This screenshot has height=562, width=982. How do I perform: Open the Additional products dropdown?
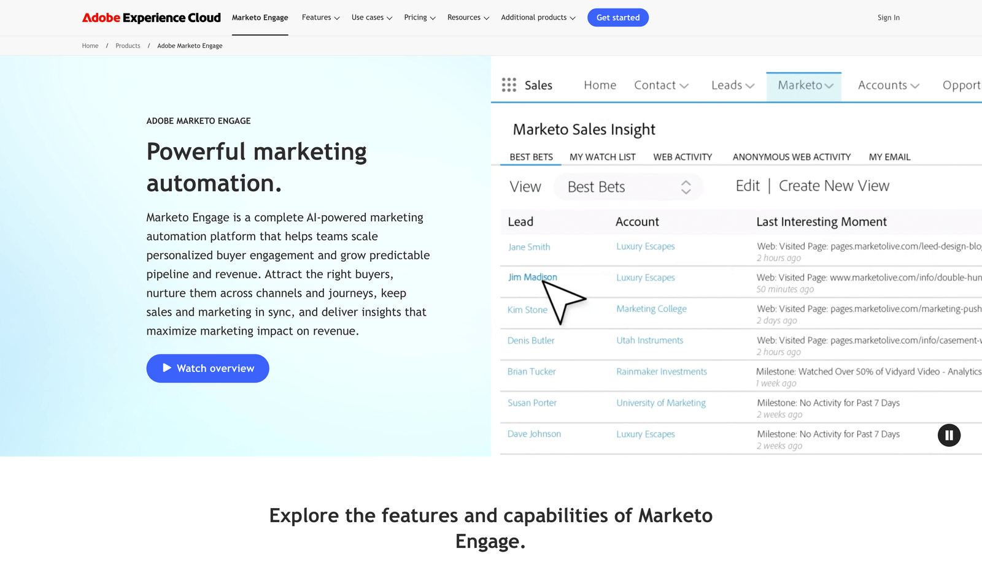point(538,18)
